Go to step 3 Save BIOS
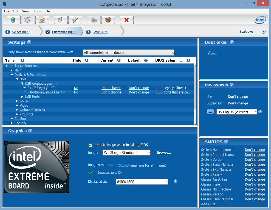The image size is (271, 210). coord(100,32)
